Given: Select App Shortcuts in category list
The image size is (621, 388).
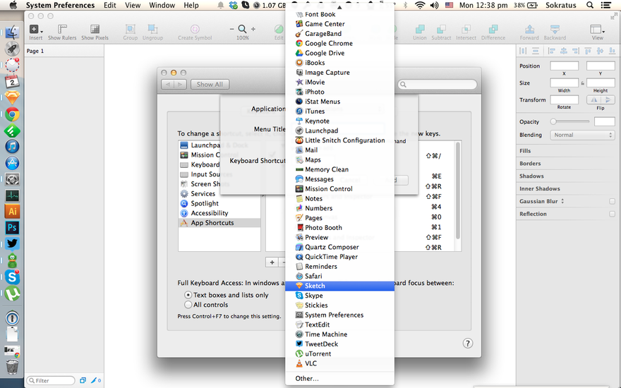Looking at the screenshot, I should point(219,223).
